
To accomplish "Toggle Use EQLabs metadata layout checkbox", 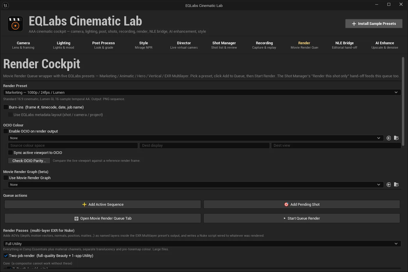I will point(10,115).
